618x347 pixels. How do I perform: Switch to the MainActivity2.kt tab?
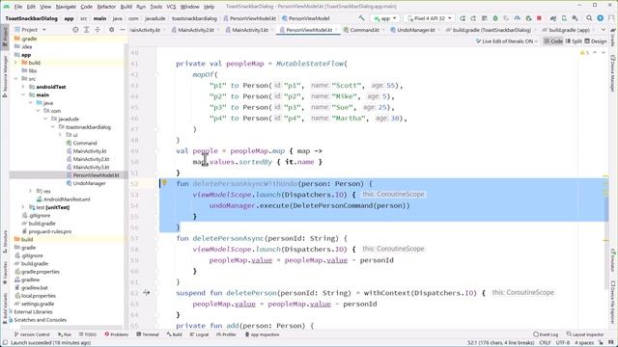(195, 30)
